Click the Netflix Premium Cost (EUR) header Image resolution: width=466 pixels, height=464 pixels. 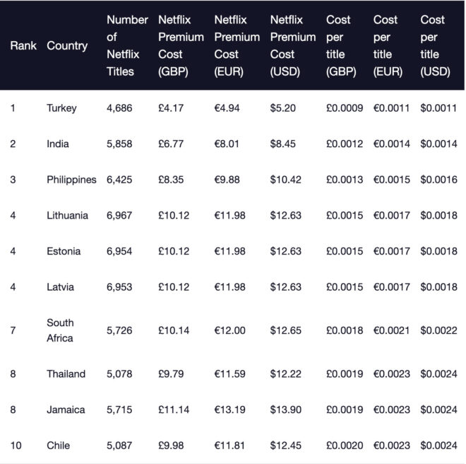237,45
